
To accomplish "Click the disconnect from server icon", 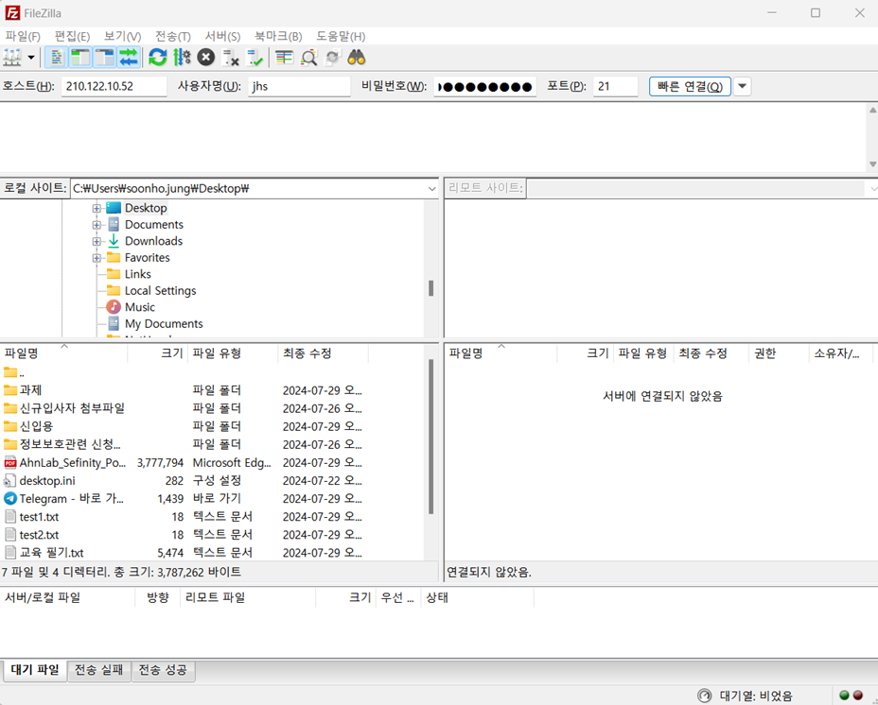I will (231, 58).
